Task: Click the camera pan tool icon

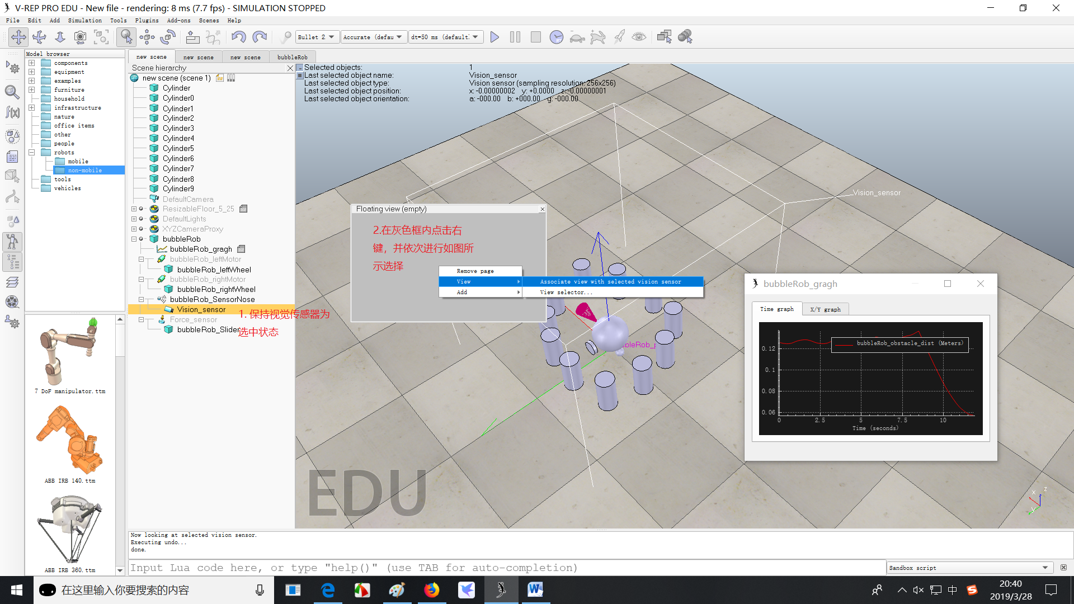Action: [18, 37]
